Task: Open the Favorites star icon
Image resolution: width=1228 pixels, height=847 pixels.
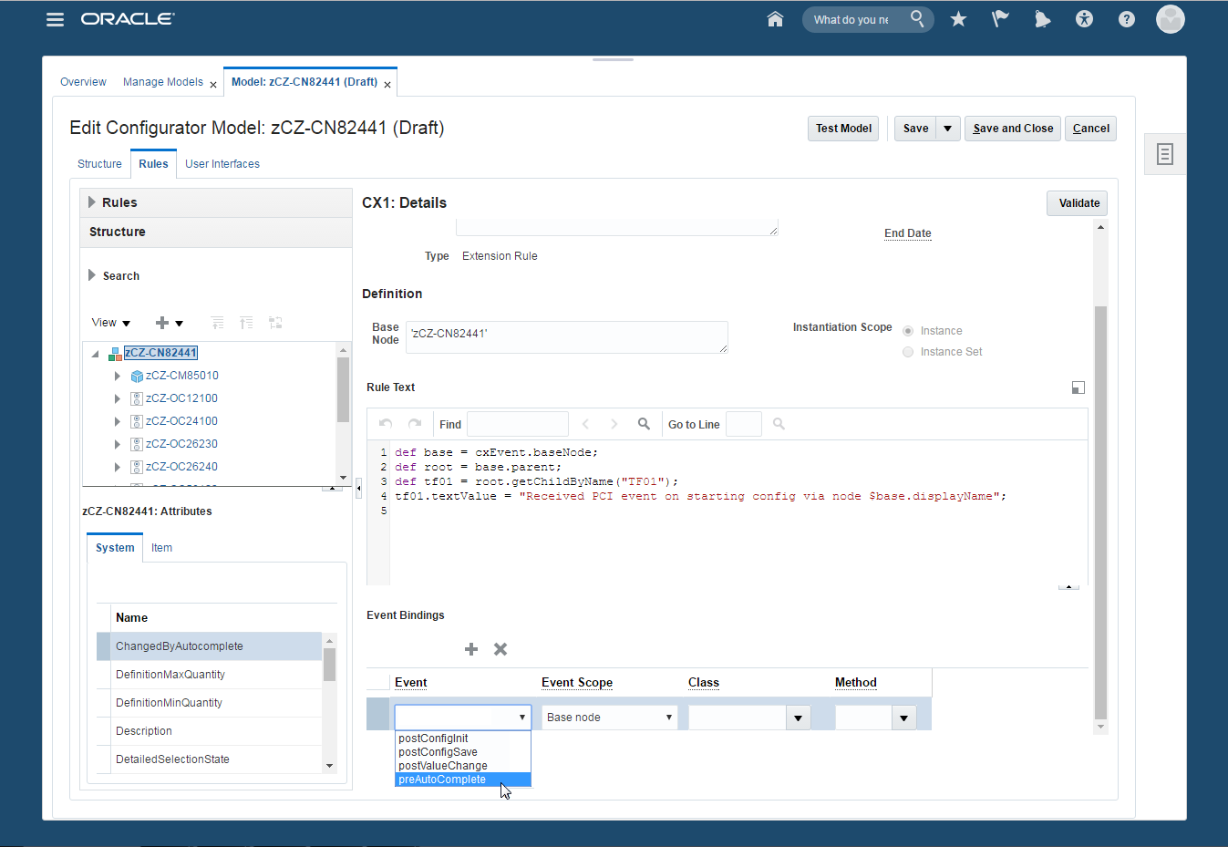Action: [958, 19]
